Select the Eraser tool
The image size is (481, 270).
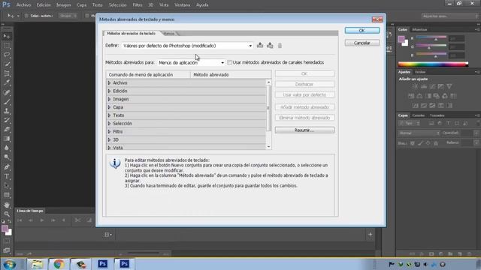(7, 129)
